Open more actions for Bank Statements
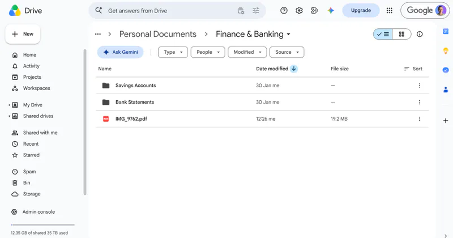453x238 pixels. click(x=420, y=102)
